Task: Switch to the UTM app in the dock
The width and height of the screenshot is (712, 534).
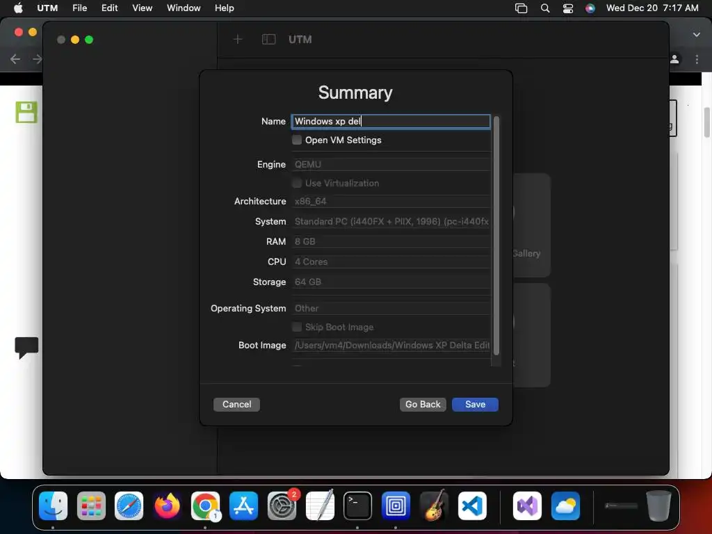Action: pos(396,505)
